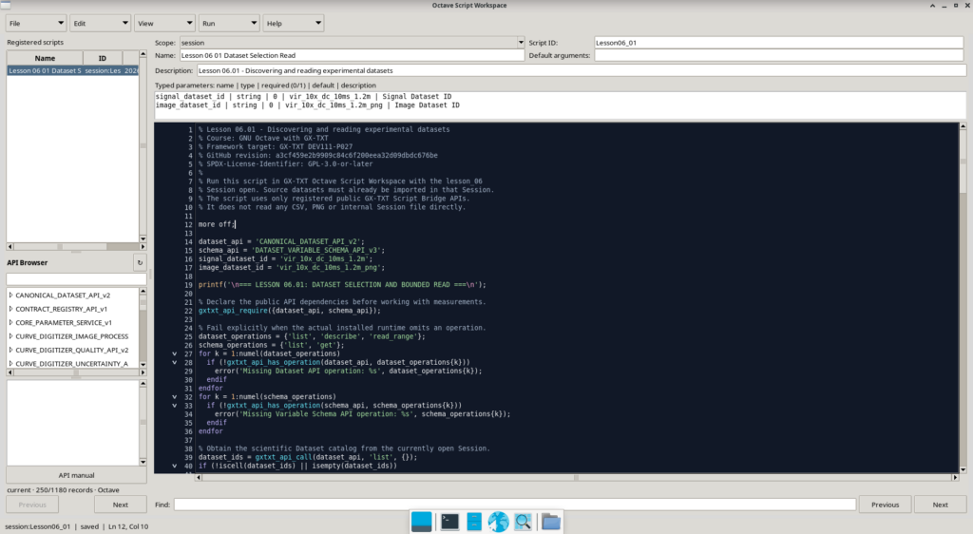This screenshot has height=534, width=973.
Task: Select the Lesson 06 01 Dataset script row
Action: pyautogui.click(x=72, y=70)
